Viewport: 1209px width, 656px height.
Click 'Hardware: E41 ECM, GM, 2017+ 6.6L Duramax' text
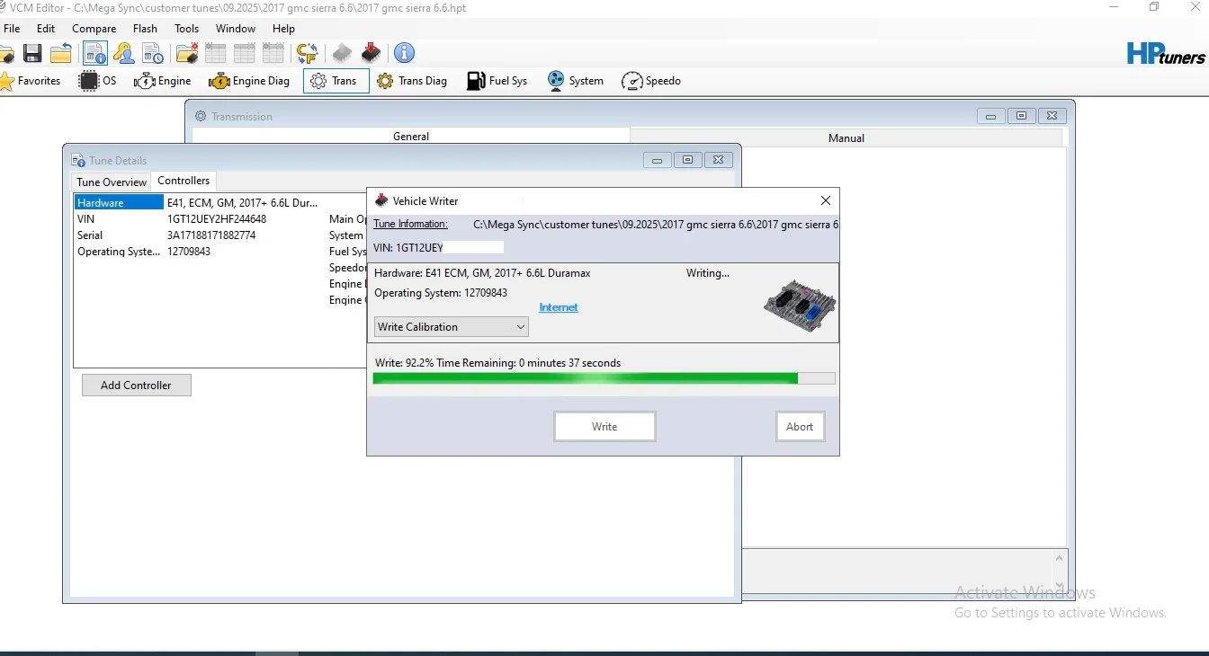coord(482,273)
